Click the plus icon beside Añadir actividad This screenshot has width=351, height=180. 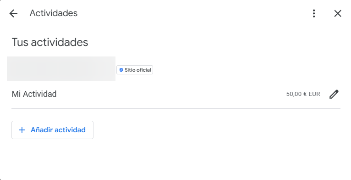point(22,130)
